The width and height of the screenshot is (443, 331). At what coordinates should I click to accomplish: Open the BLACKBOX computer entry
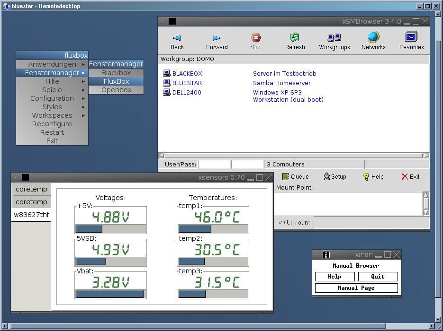coord(187,74)
